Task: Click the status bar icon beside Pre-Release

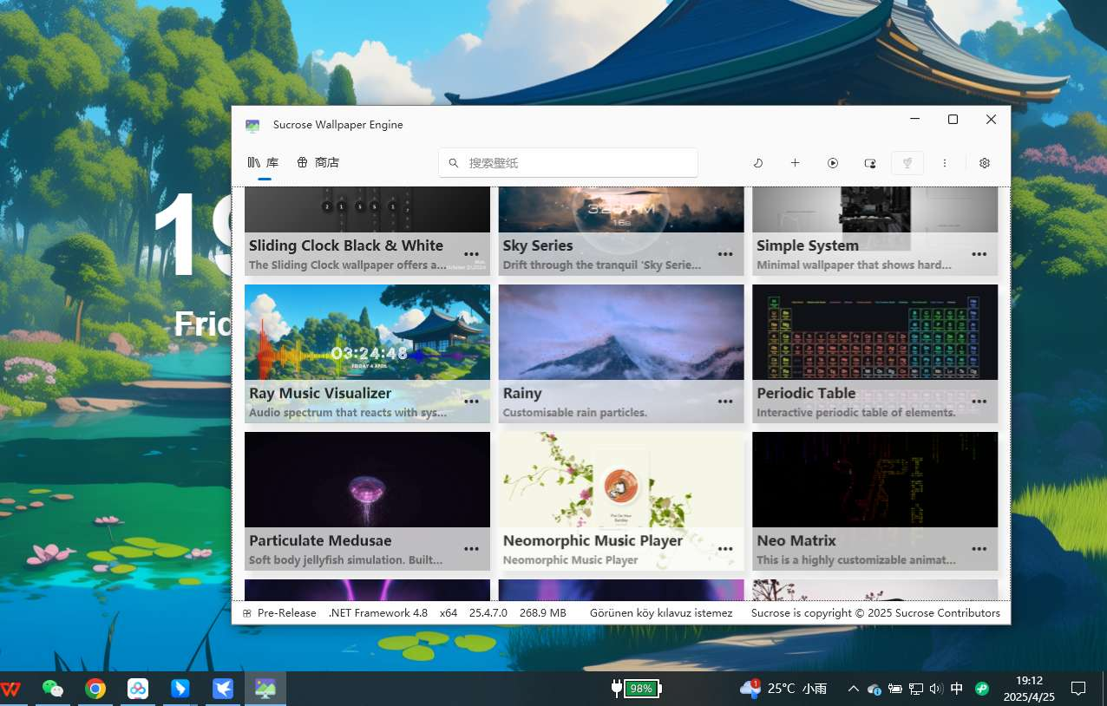Action: click(x=247, y=613)
